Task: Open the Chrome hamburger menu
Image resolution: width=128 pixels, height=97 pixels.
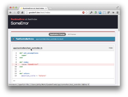Action: (x=118, y=13)
